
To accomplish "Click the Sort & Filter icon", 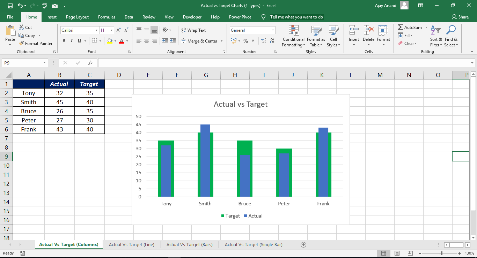I will click(435, 36).
